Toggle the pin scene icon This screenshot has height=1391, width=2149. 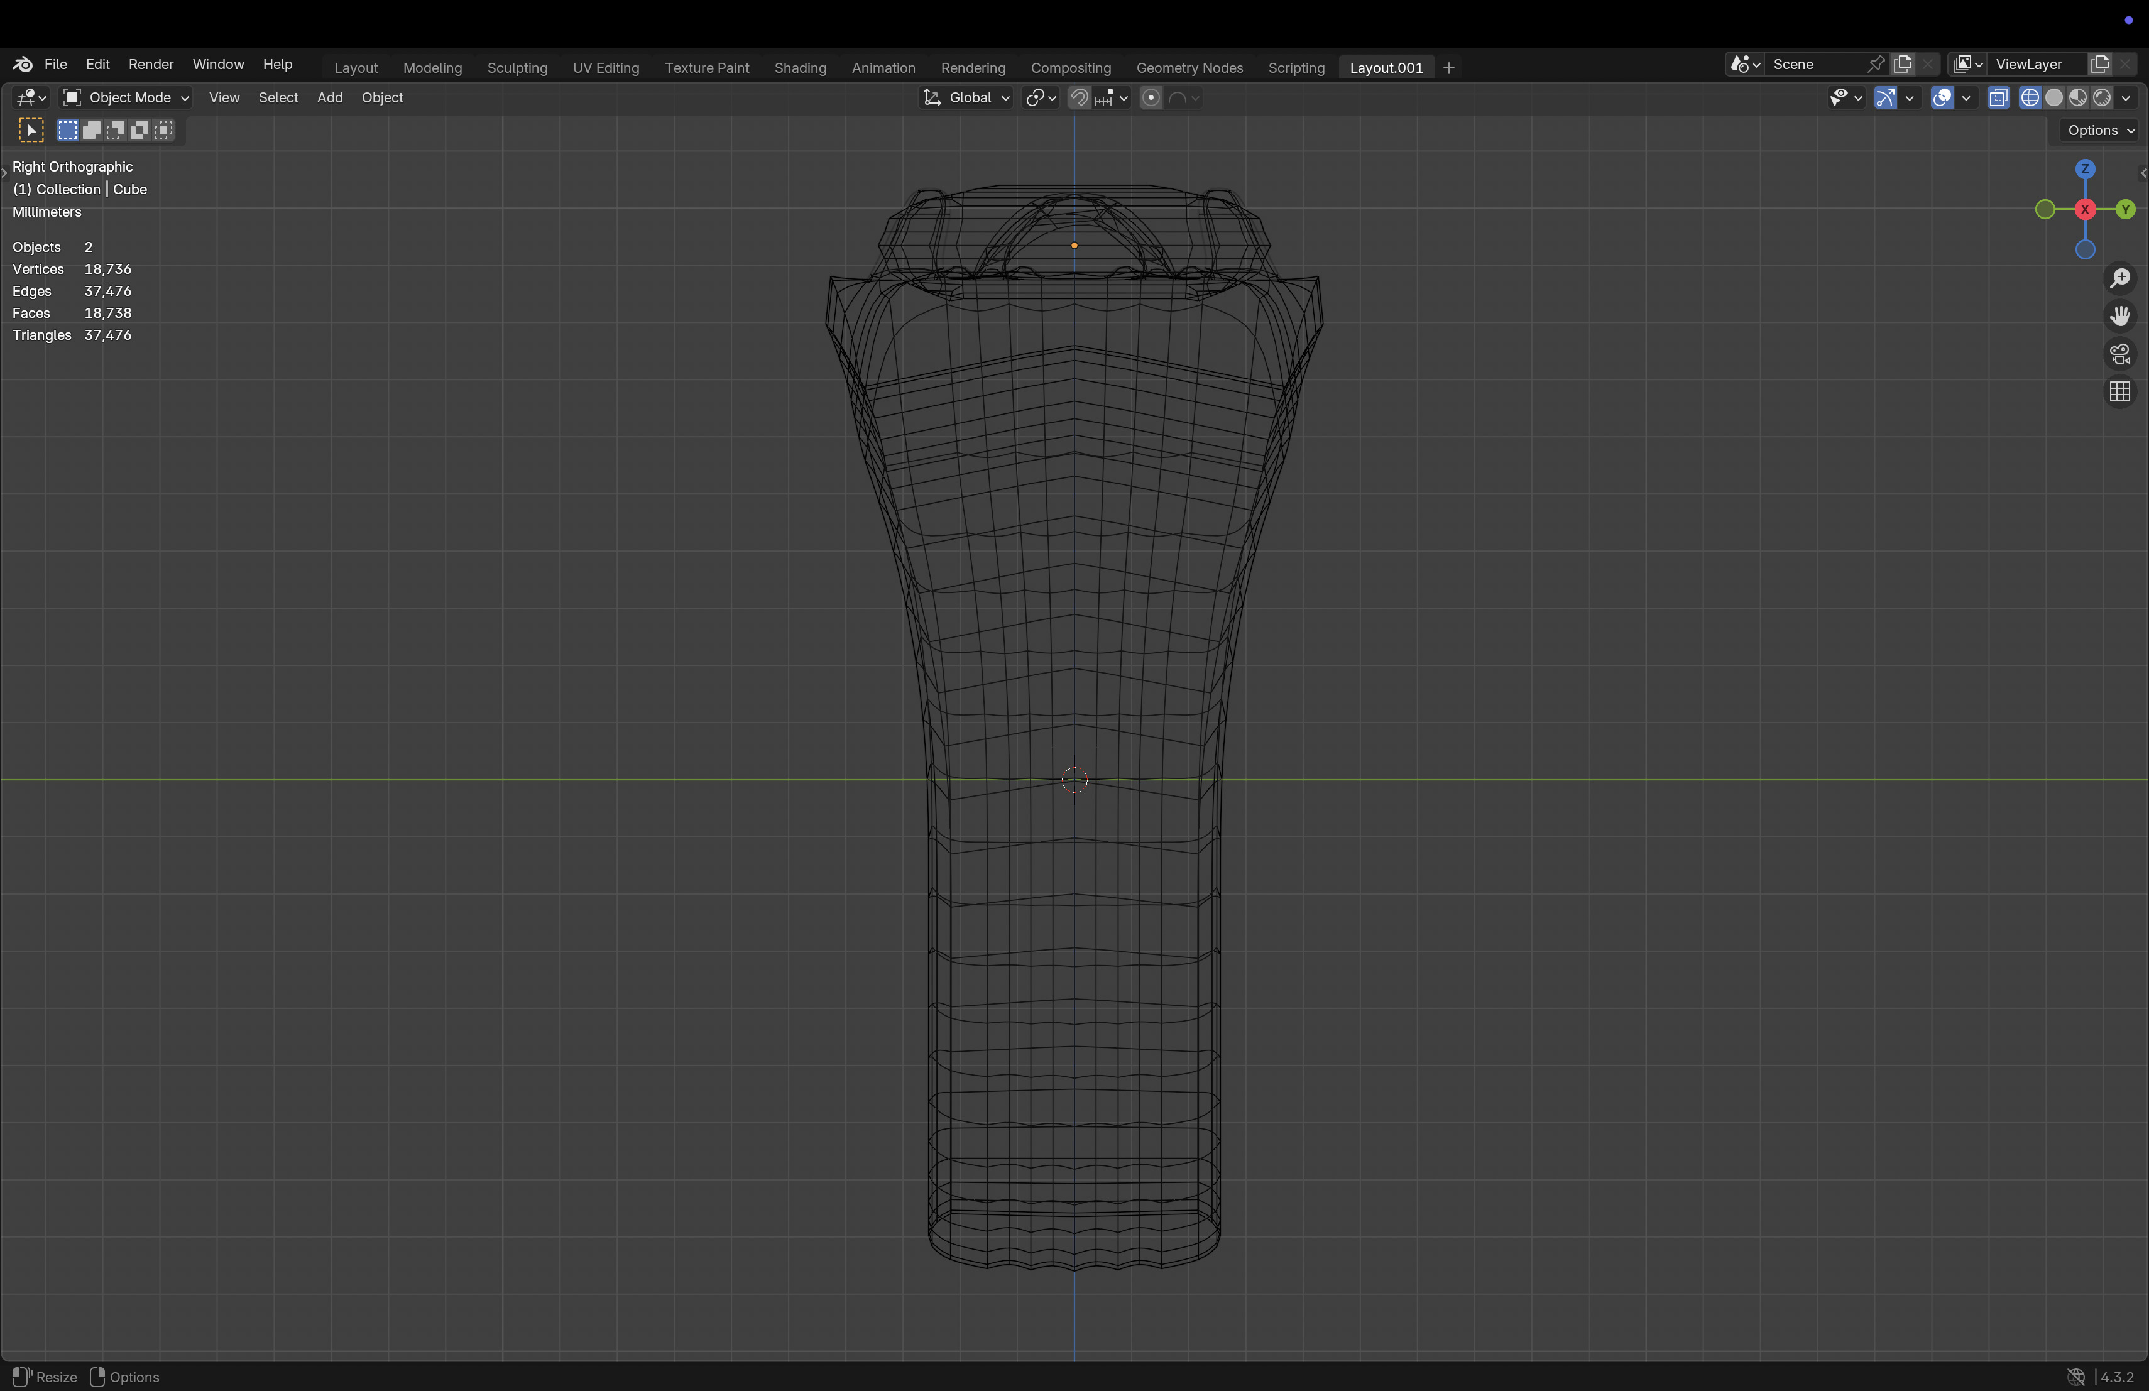point(1876,64)
